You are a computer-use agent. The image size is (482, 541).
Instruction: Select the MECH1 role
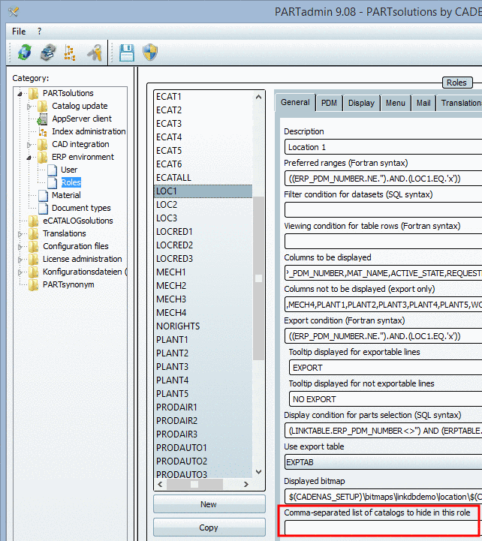[203, 272]
